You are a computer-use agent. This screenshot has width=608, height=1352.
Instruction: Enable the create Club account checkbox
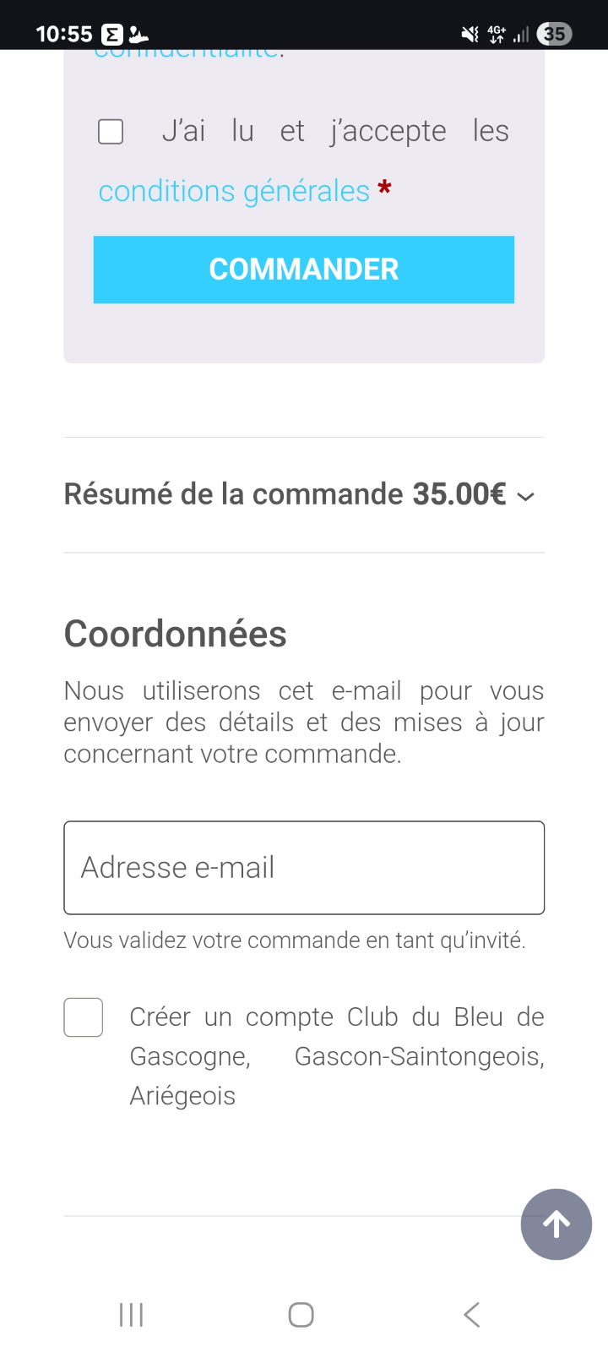[84, 1017]
